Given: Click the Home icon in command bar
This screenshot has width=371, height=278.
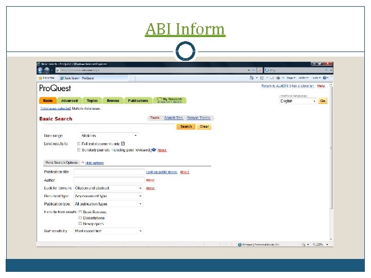Looking at the screenshot, I should click(x=252, y=78).
